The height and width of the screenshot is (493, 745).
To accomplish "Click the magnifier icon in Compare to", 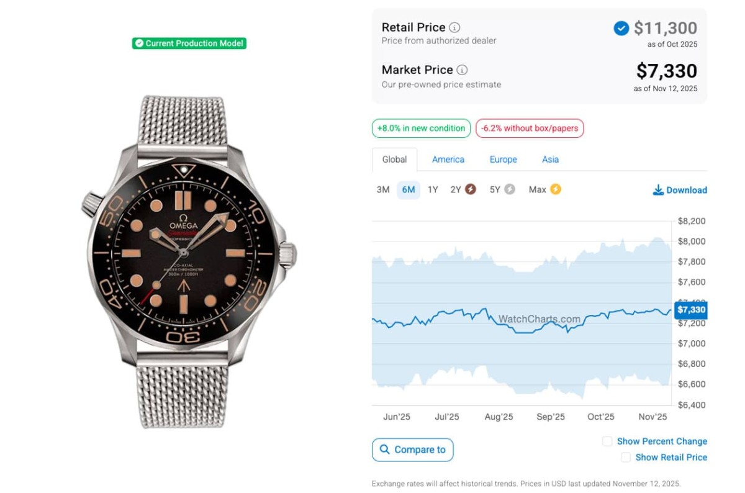I will [385, 450].
